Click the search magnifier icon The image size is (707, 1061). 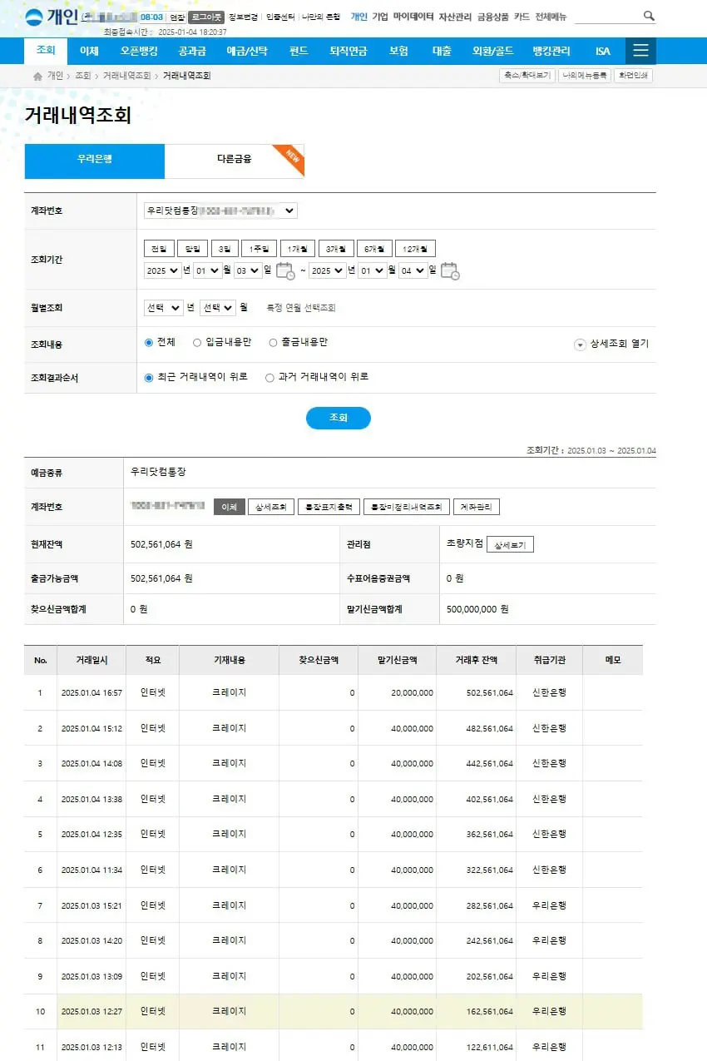[x=649, y=16]
